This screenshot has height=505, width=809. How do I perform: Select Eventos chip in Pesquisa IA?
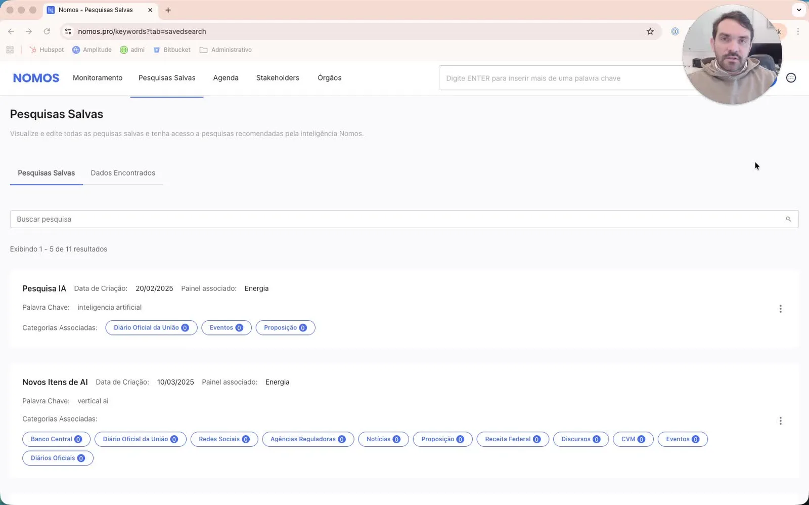click(227, 328)
